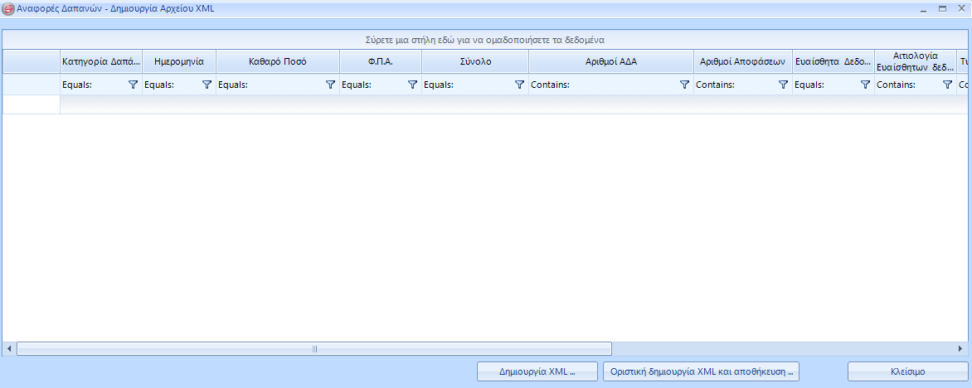Viewport: 972px width, 388px height.
Task: Click filter icon in Κατηγορία Δαπάνης column
Action: click(133, 85)
